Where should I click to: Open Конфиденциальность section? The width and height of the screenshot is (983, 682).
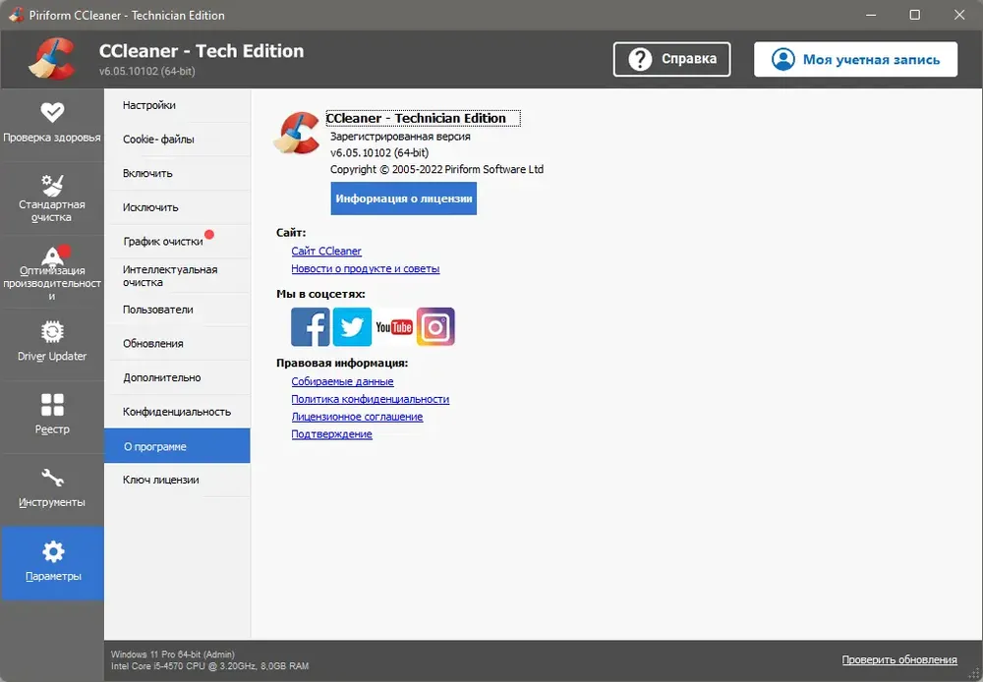[177, 412]
